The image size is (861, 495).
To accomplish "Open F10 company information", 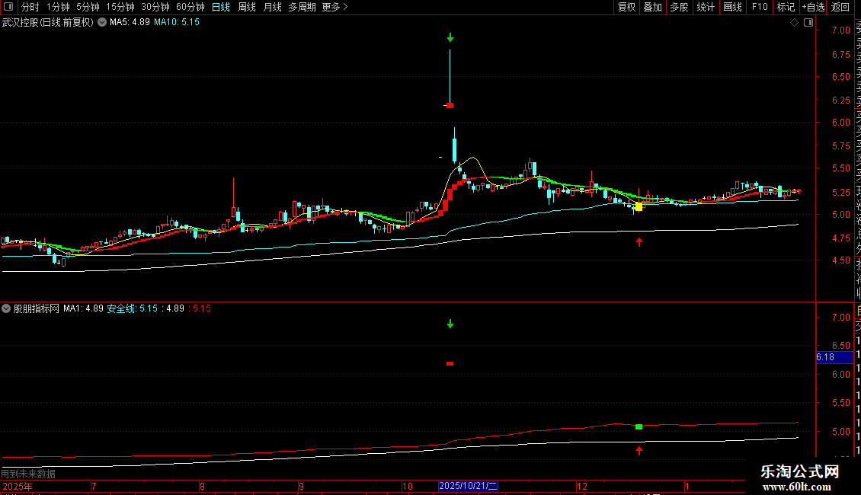I will [760, 7].
